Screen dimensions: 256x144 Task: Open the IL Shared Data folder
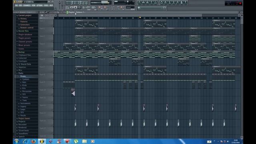pyautogui.click(x=25, y=64)
